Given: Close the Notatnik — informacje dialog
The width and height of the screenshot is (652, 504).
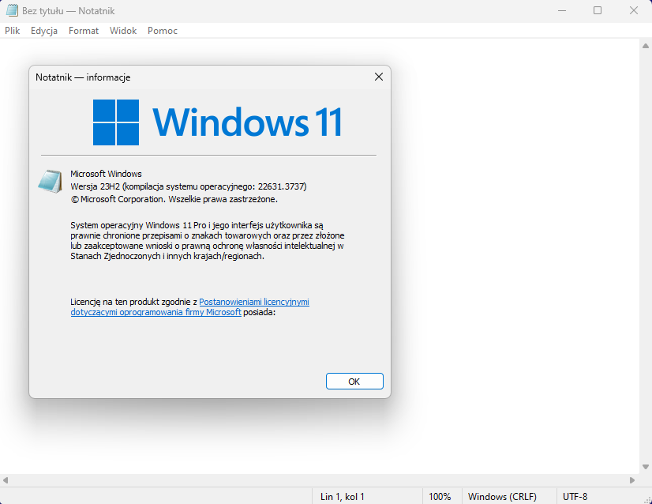Looking at the screenshot, I should (378, 77).
